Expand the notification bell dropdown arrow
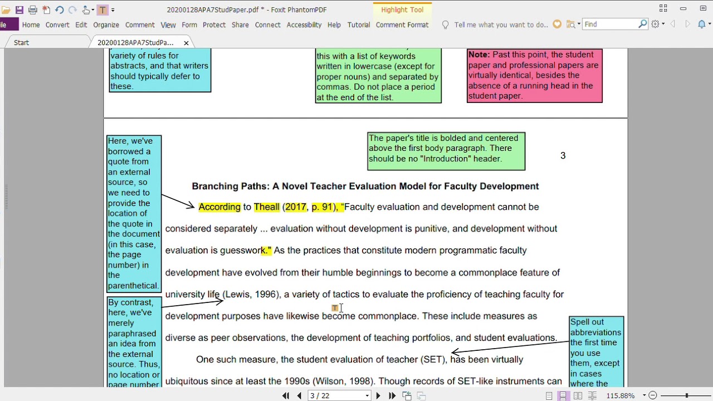The image size is (713, 401). tap(710, 25)
